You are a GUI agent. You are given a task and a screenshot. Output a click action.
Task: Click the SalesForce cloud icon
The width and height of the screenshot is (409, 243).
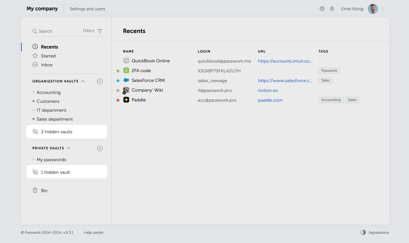click(126, 80)
